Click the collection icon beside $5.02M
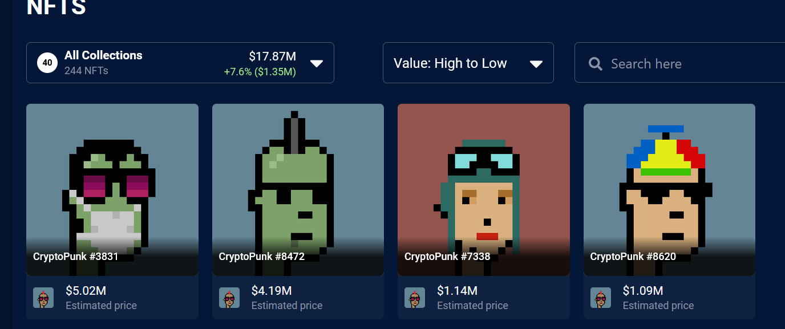 pos(43,298)
